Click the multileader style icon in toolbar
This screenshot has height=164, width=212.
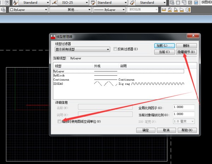pyautogui.click(x=132, y=2)
